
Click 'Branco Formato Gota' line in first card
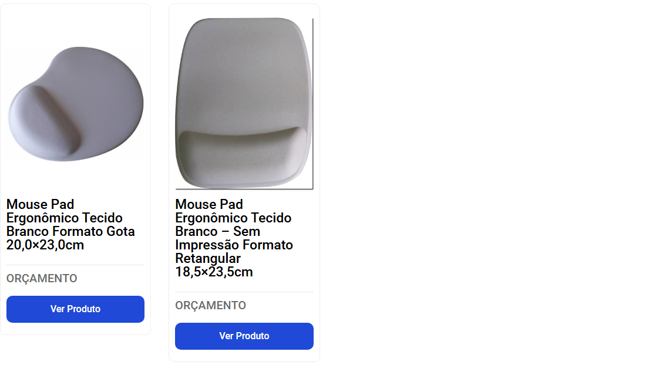coord(70,231)
